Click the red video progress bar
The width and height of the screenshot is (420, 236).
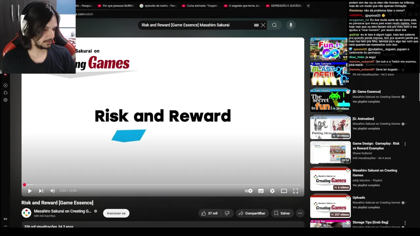point(163,185)
